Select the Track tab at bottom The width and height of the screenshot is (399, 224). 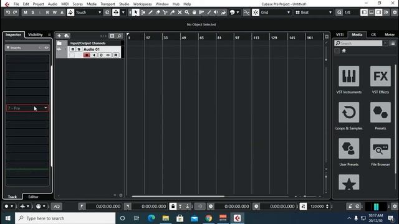(x=12, y=197)
